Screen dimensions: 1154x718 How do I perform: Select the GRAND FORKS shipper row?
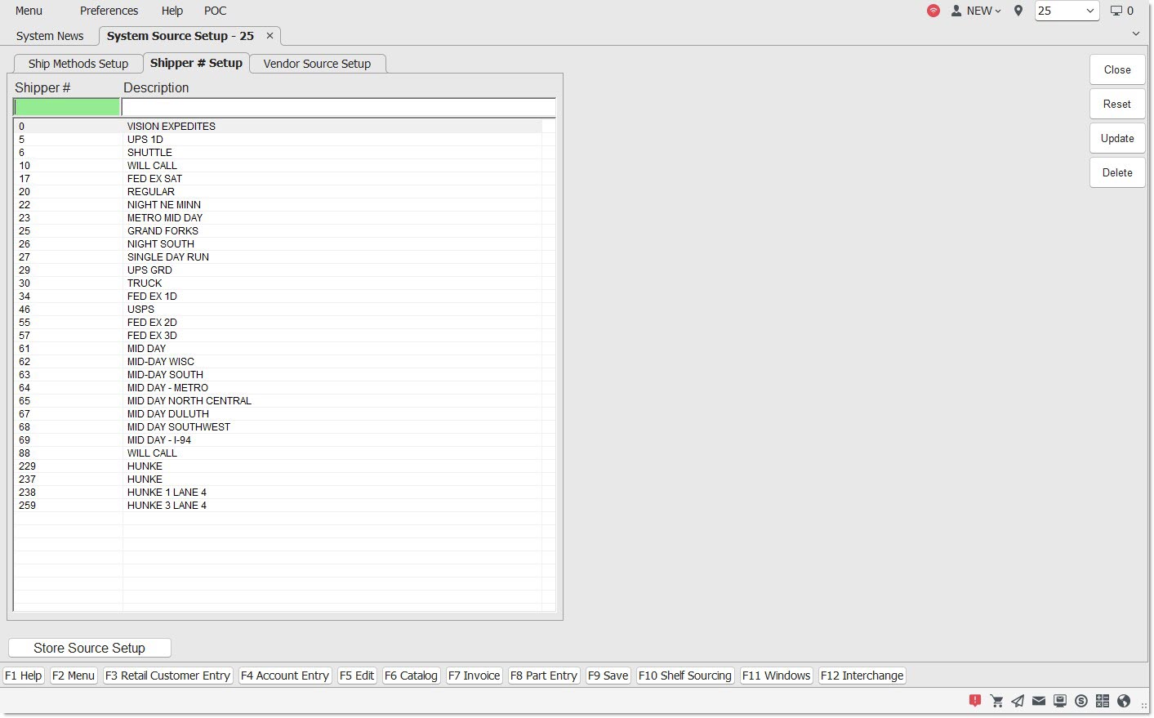[163, 231]
